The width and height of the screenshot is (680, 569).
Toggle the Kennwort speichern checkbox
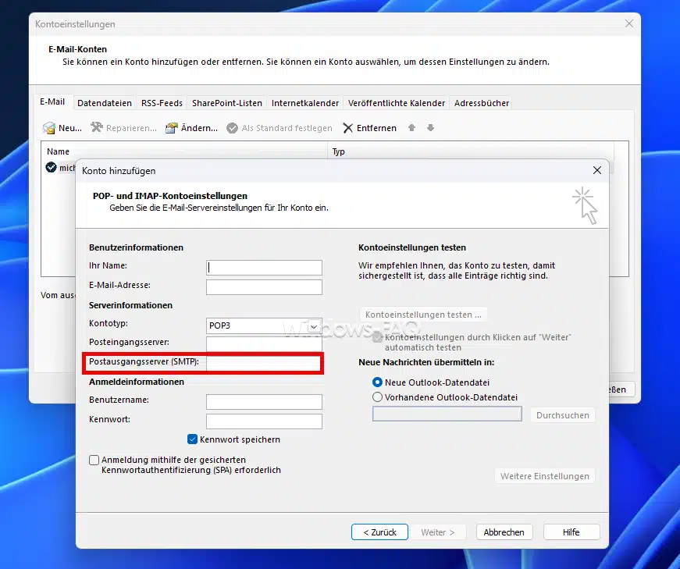click(x=193, y=439)
